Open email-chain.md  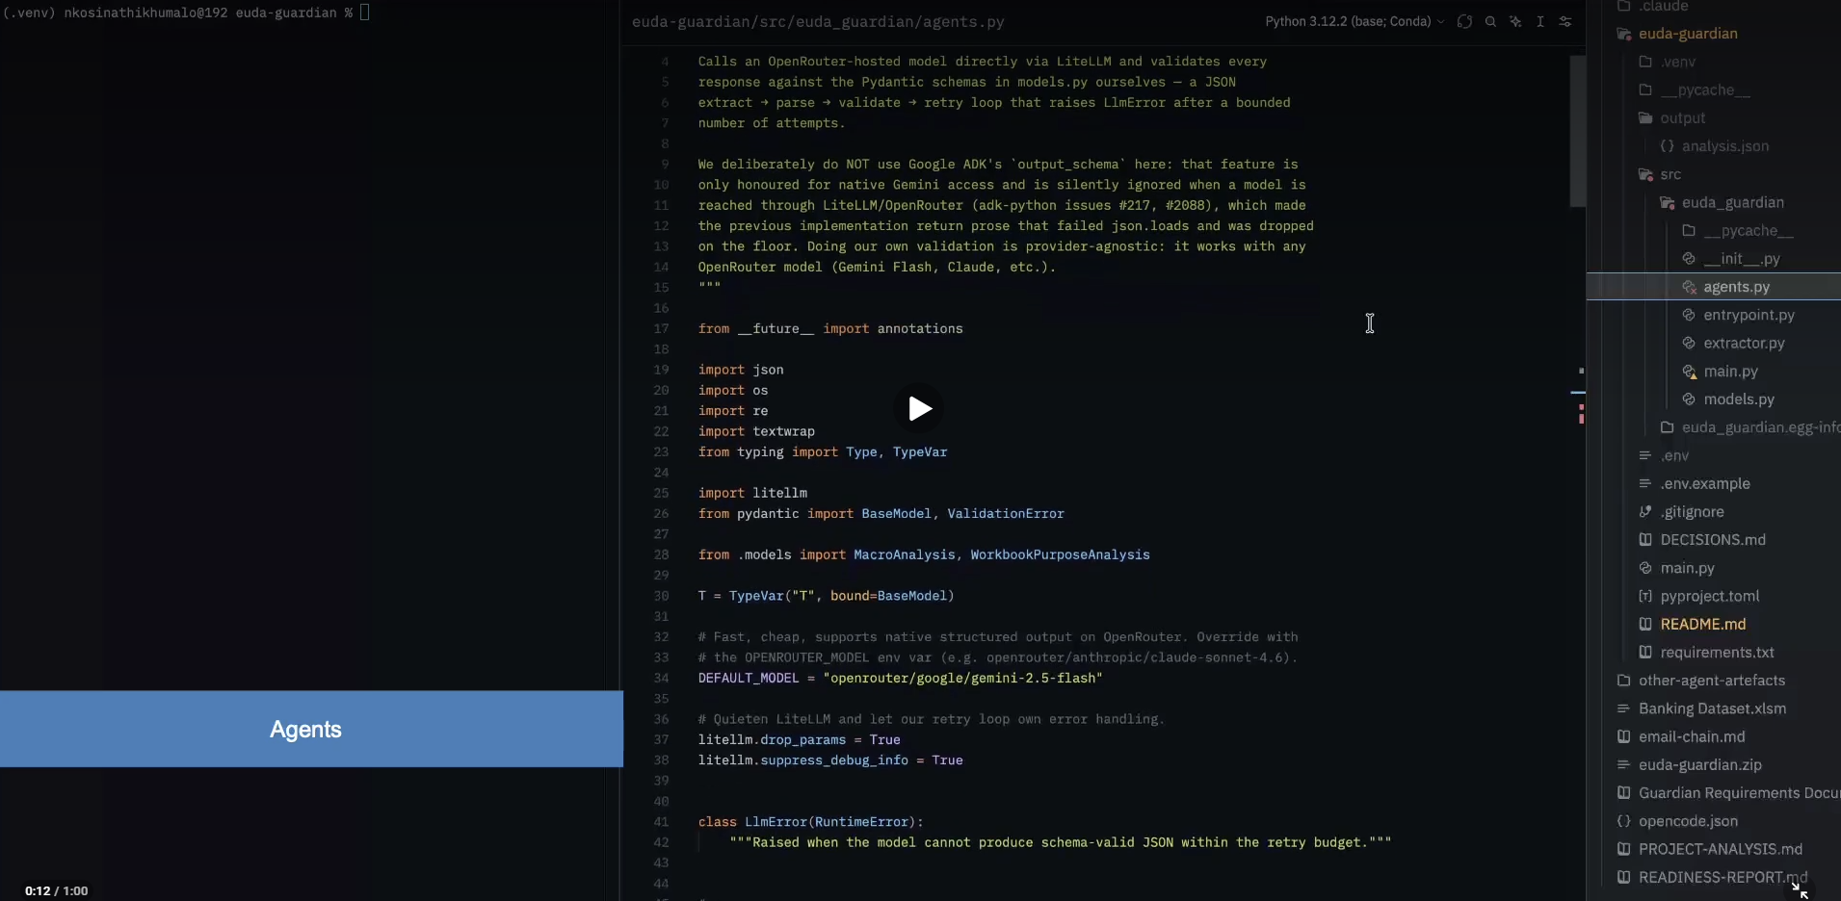tap(1691, 736)
